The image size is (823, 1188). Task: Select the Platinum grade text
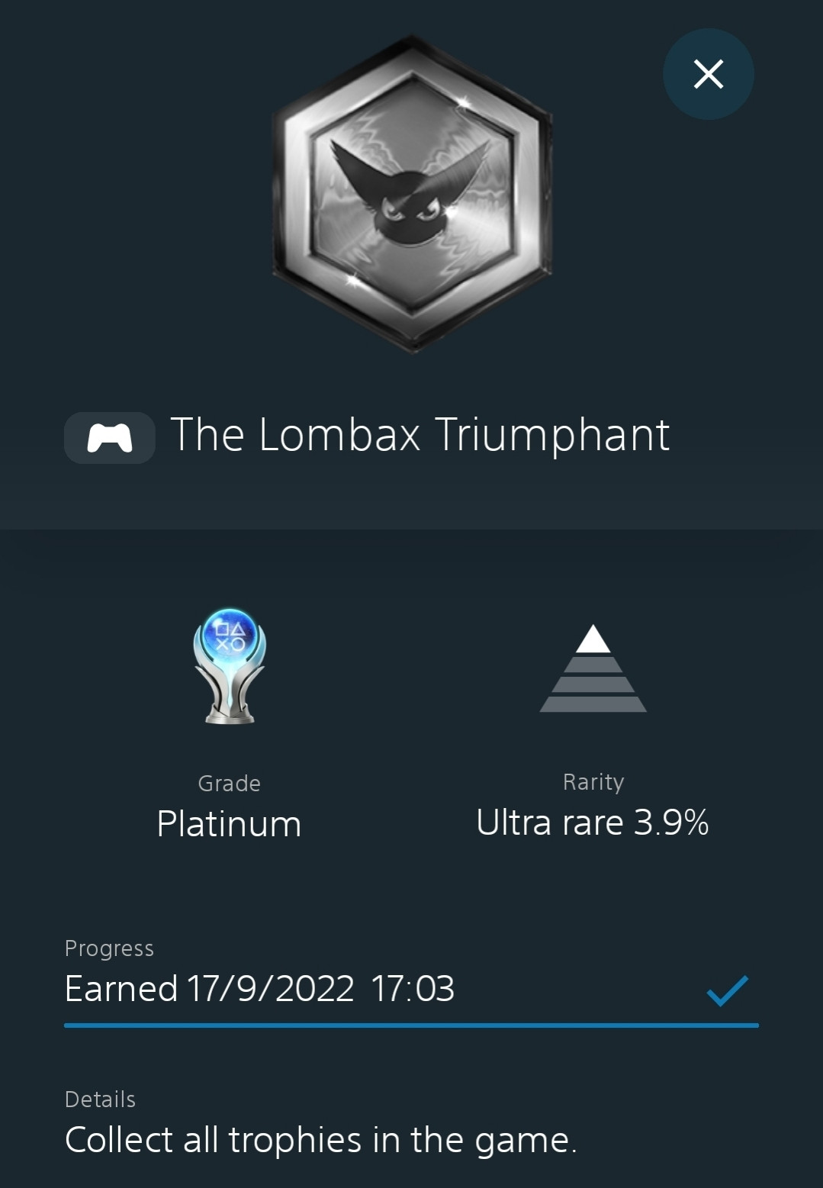click(x=229, y=824)
